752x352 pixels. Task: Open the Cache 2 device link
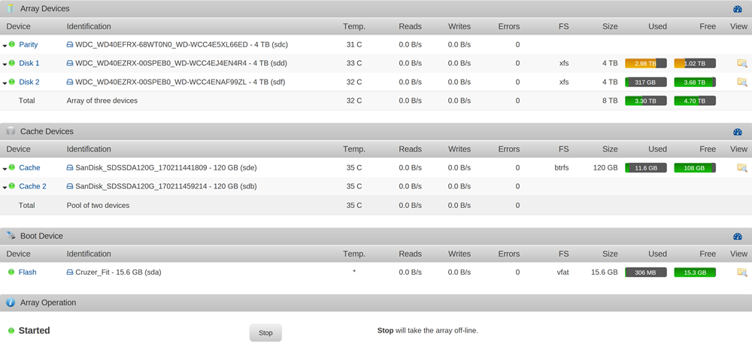click(x=32, y=186)
